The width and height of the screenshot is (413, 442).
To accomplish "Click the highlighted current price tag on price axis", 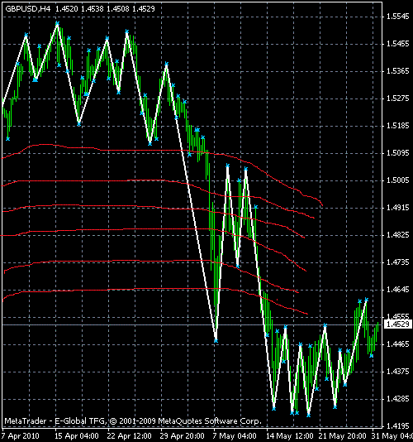I will (398, 324).
